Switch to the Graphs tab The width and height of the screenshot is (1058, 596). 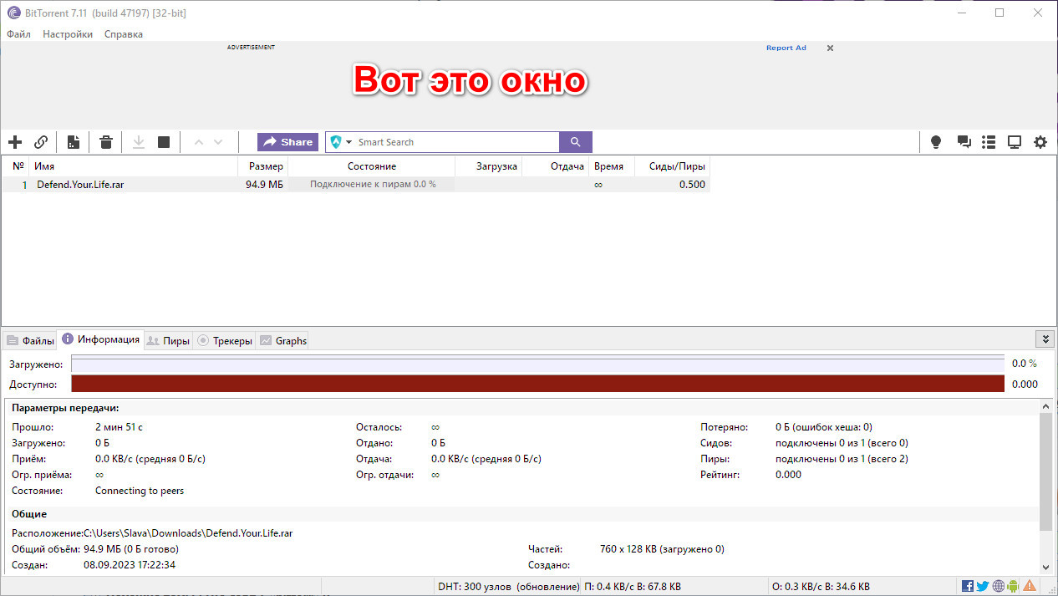[282, 340]
